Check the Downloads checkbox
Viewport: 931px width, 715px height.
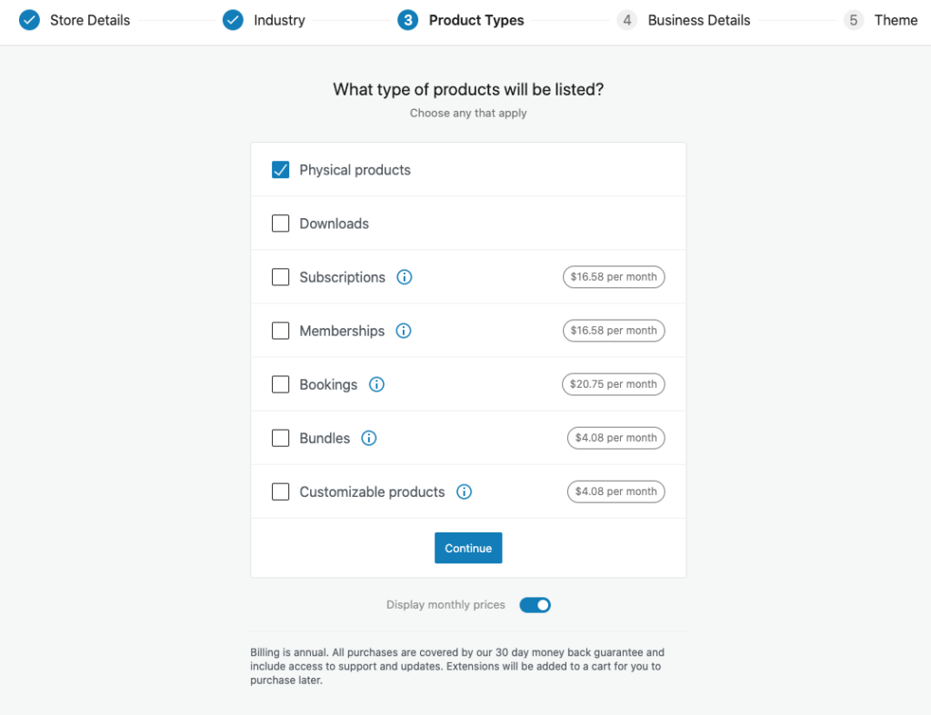pyautogui.click(x=280, y=223)
